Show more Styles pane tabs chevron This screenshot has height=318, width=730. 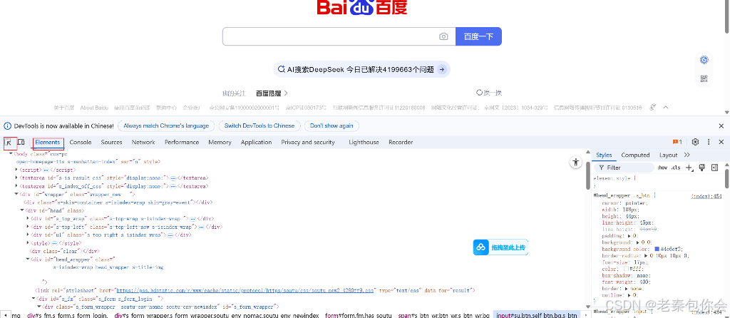tap(687, 155)
